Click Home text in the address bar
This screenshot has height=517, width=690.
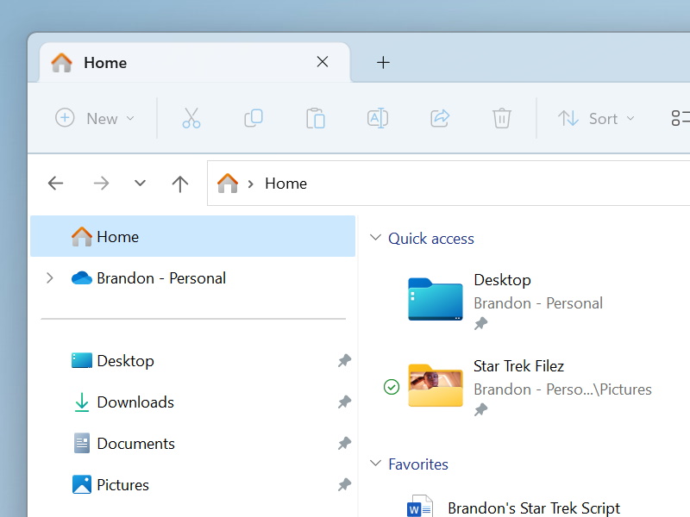286,184
